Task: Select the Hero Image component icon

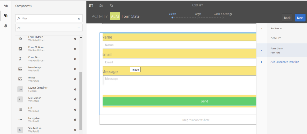Action: point(20,69)
